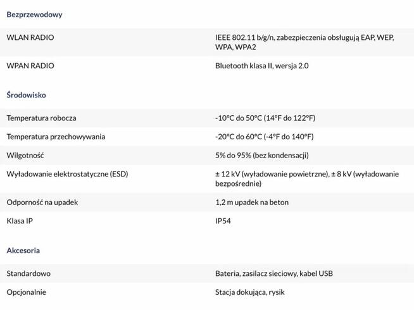Click the 5% do 95% humidity value
The width and height of the screenshot is (414, 310).
point(261,155)
